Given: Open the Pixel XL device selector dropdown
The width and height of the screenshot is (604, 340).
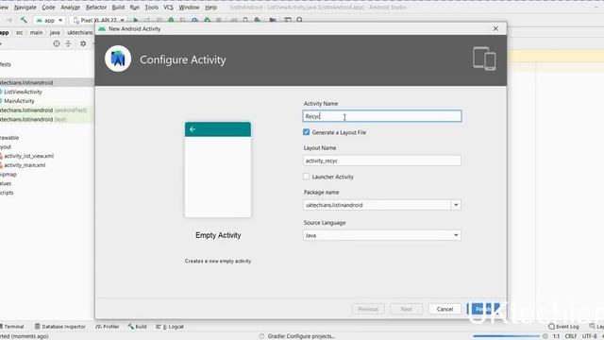Looking at the screenshot, I should point(99,20).
